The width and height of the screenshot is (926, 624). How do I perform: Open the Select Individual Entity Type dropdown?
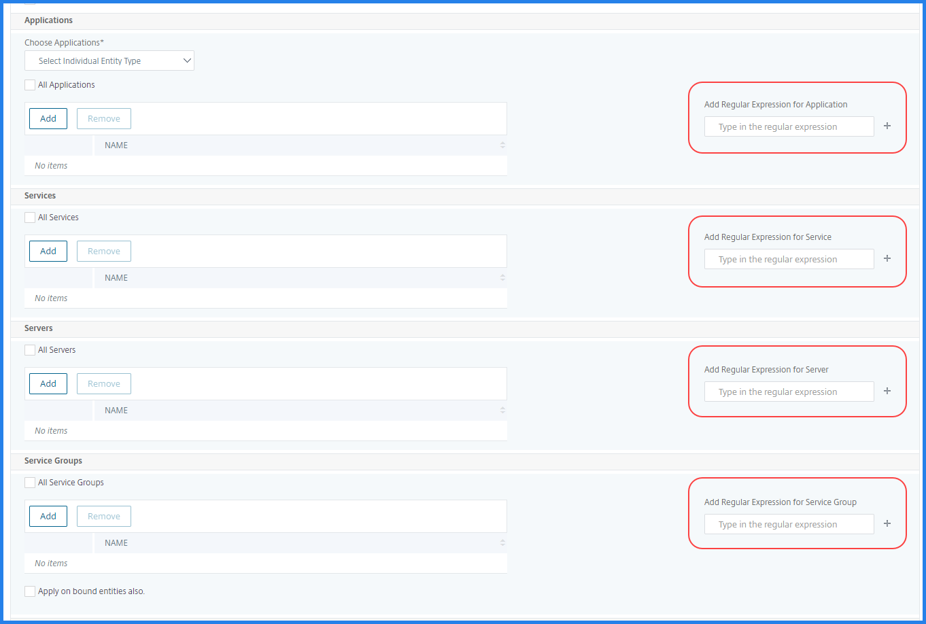pyautogui.click(x=109, y=60)
